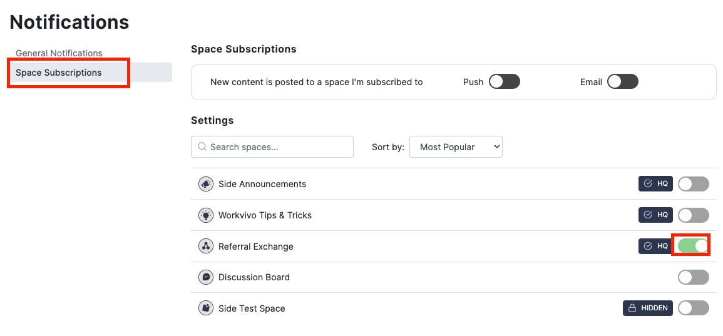
Task: Click the Push label
Action: pyautogui.click(x=473, y=82)
